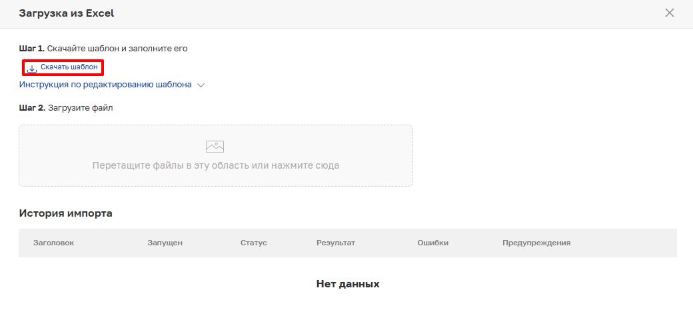
Task: Select the Запущен column header
Action: (x=165, y=243)
